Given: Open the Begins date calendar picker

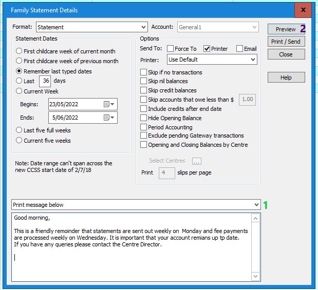Looking at the screenshot, I should pyautogui.click(x=109, y=104).
